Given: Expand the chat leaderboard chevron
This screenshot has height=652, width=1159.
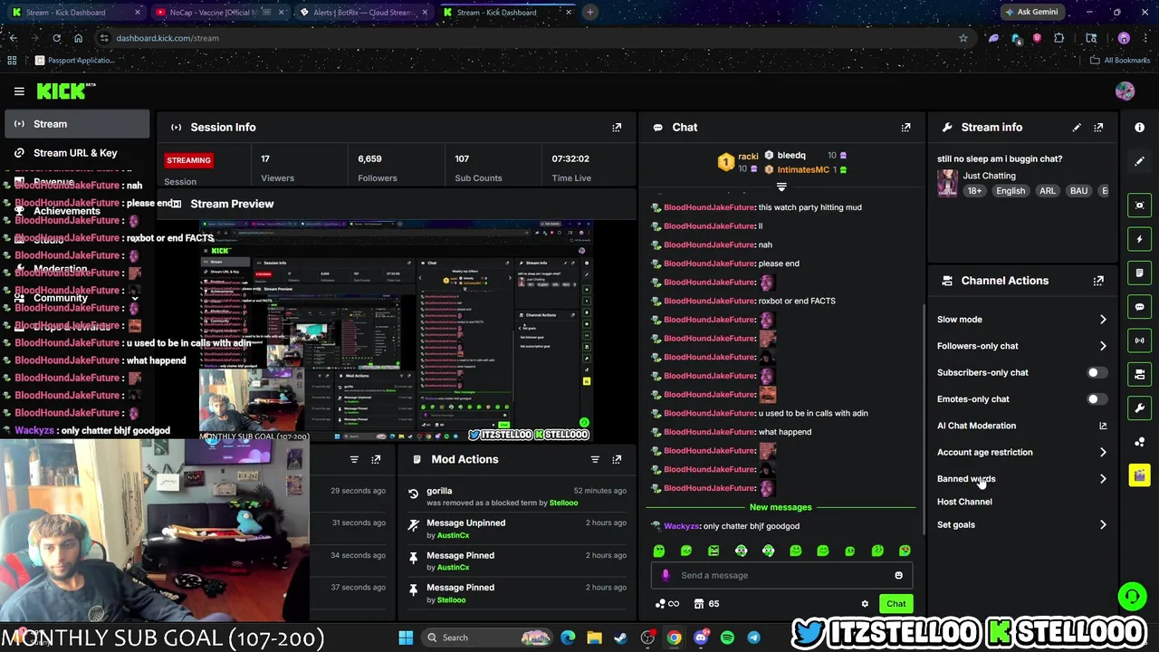Looking at the screenshot, I should (x=781, y=187).
